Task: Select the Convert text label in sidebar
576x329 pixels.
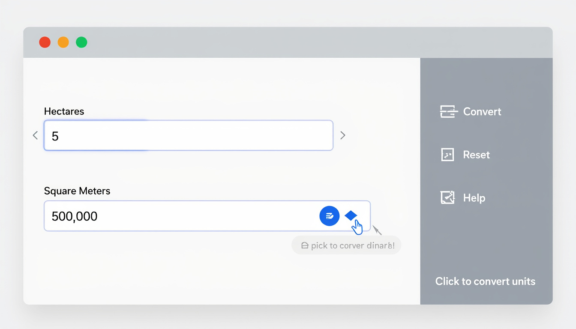Action: point(482,111)
